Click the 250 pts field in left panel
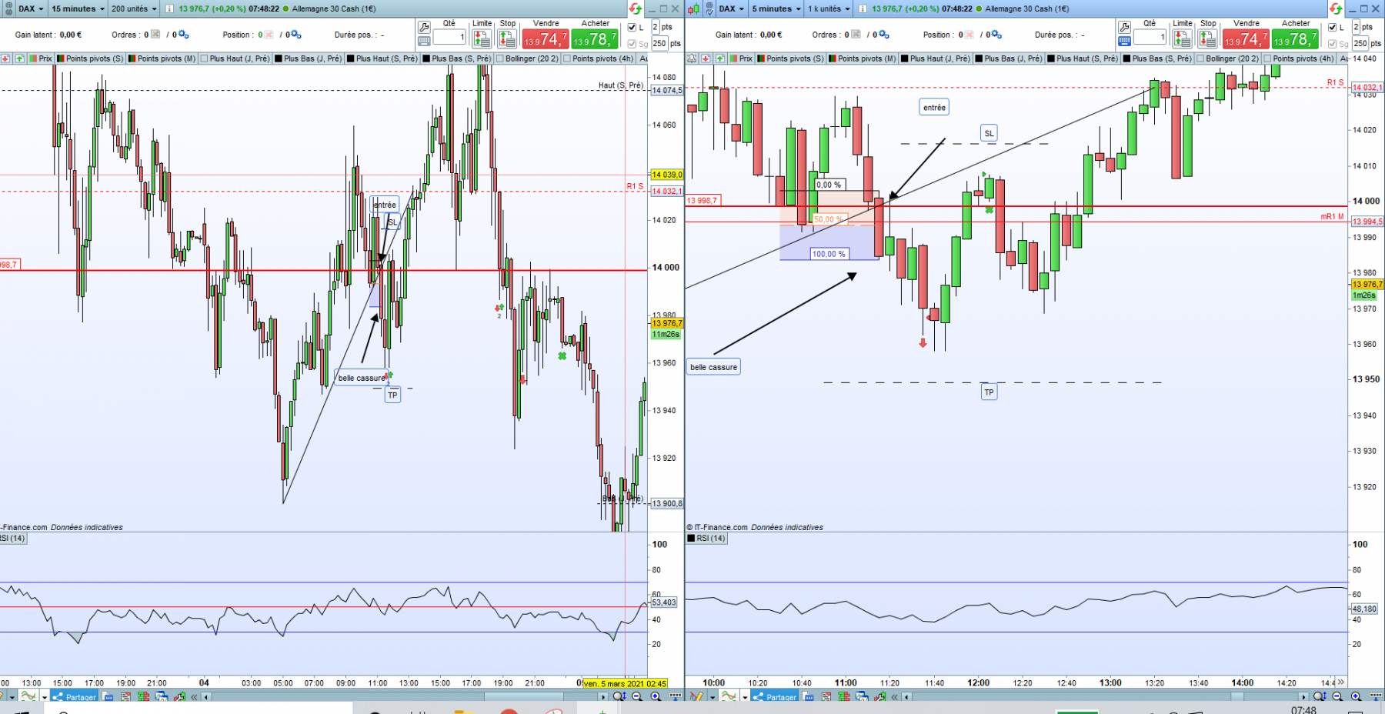 659,43
